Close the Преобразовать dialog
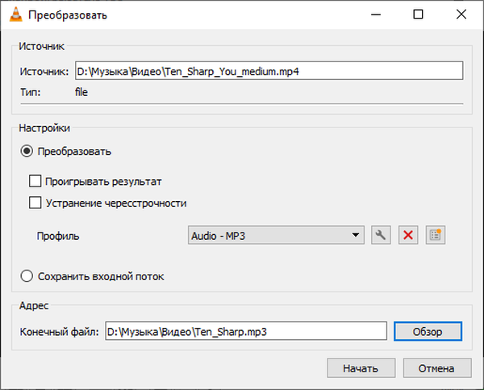484x390 pixels. pos(461,15)
